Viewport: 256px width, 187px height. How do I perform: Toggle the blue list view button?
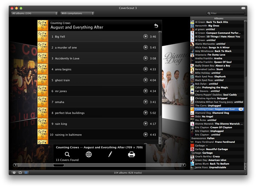[26, 173]
